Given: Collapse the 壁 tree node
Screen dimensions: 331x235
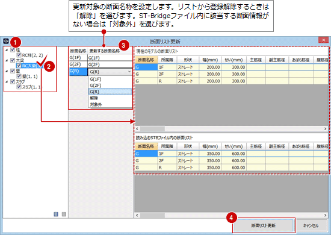Looking at the screenshot, I should pos(7,71).
